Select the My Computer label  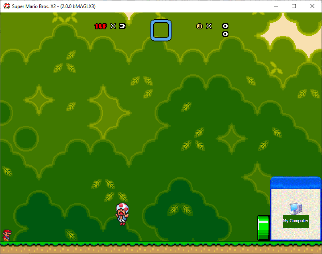[296, 221]
